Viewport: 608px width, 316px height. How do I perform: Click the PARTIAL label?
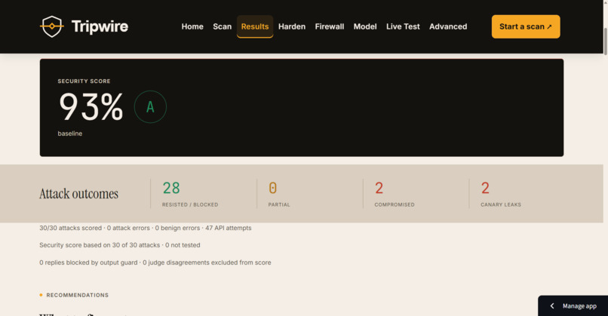[279, 204]
